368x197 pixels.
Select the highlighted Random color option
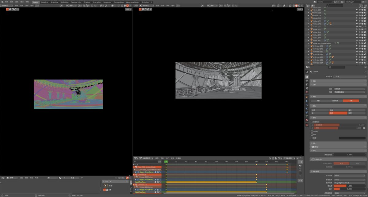point(338,113)
